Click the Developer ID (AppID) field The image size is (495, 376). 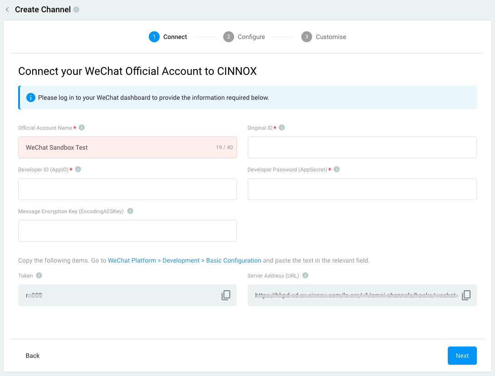click(127, 189)
